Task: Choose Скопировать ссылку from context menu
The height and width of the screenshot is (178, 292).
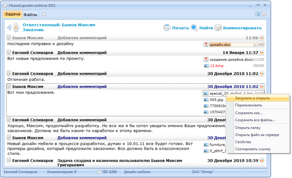Action: [x=258, y=149]
